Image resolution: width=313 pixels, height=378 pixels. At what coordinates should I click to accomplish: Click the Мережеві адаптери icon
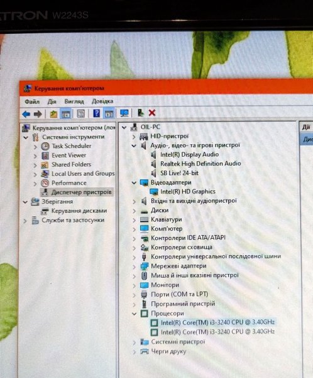click(144, 266)
